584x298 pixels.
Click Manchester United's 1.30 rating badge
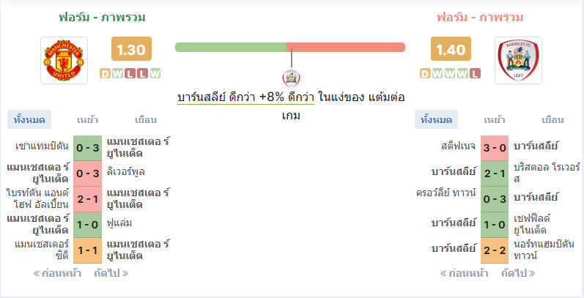click(131, 49)
